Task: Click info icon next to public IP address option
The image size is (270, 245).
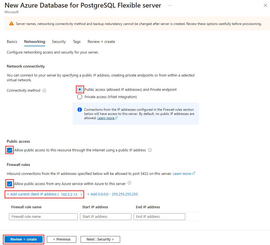Action: coord(150,150)
